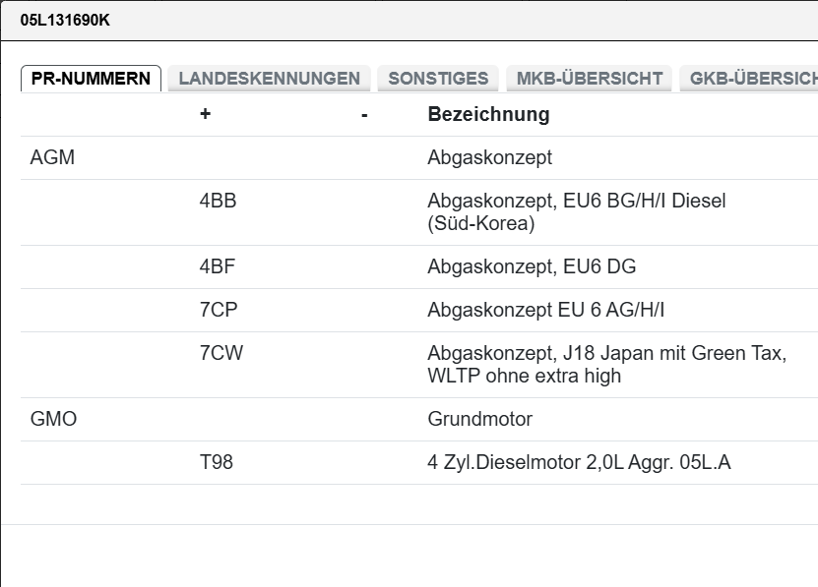Switch to the GKB-ÜBERSICHT tab

tap(752, 79)
